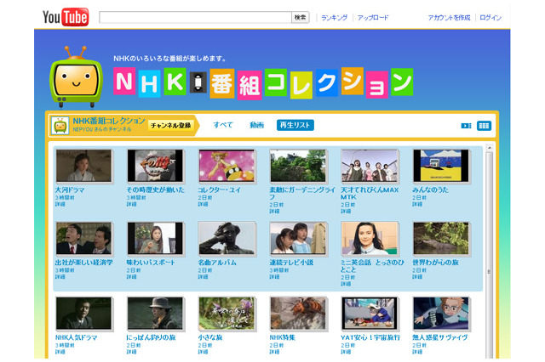The image size is (545, 362).
Task: Open the 味わいパスポート thumbnail
Action: [155, 238]
